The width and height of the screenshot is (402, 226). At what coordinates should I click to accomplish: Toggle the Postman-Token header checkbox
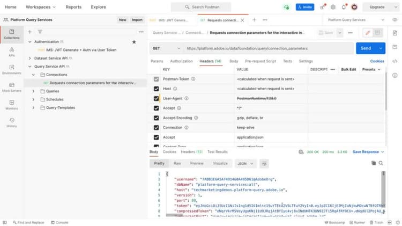click(156, 79)
